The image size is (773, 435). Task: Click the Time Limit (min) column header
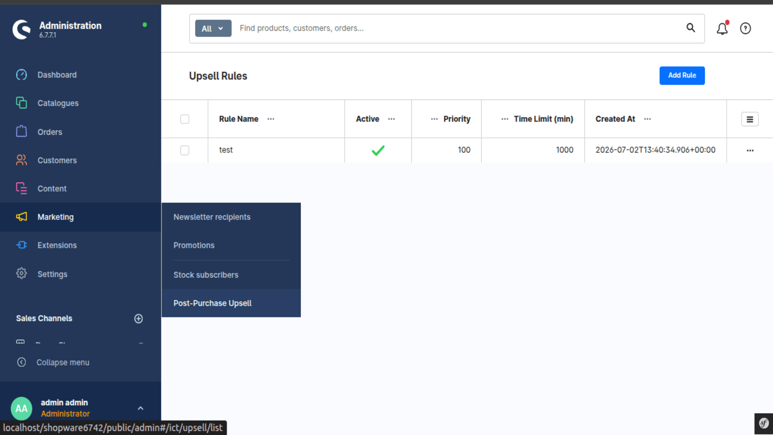pos(543,119)
